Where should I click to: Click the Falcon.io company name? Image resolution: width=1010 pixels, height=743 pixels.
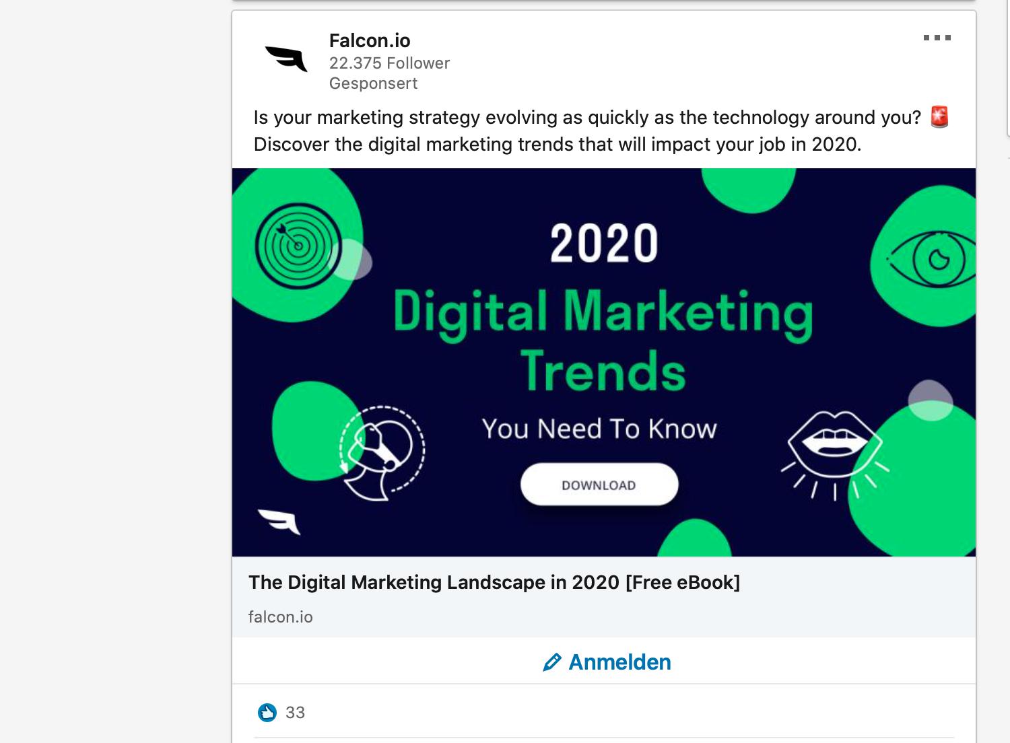pos(370,40)
